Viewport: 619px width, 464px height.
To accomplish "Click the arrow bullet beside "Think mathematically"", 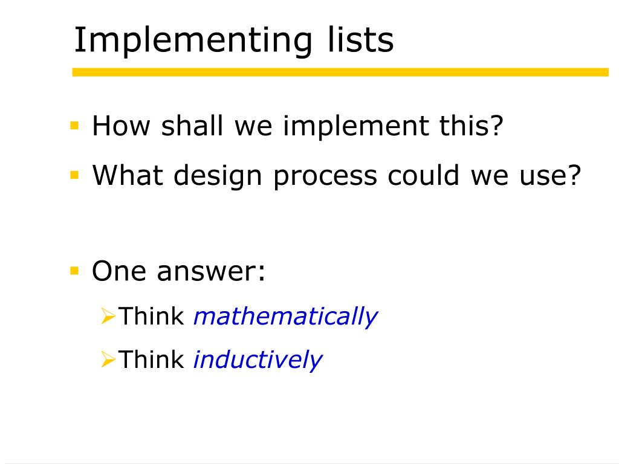I will (108, 316).
